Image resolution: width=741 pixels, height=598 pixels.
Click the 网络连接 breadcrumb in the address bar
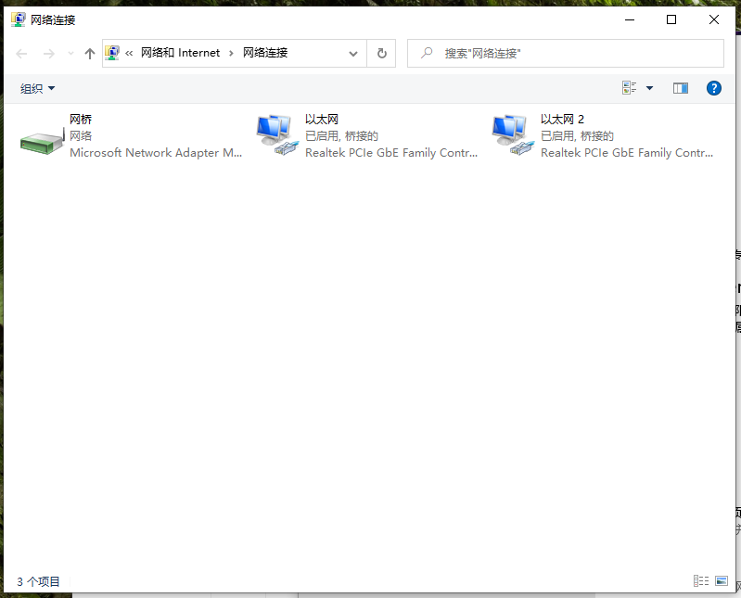[x=265, y=53]
